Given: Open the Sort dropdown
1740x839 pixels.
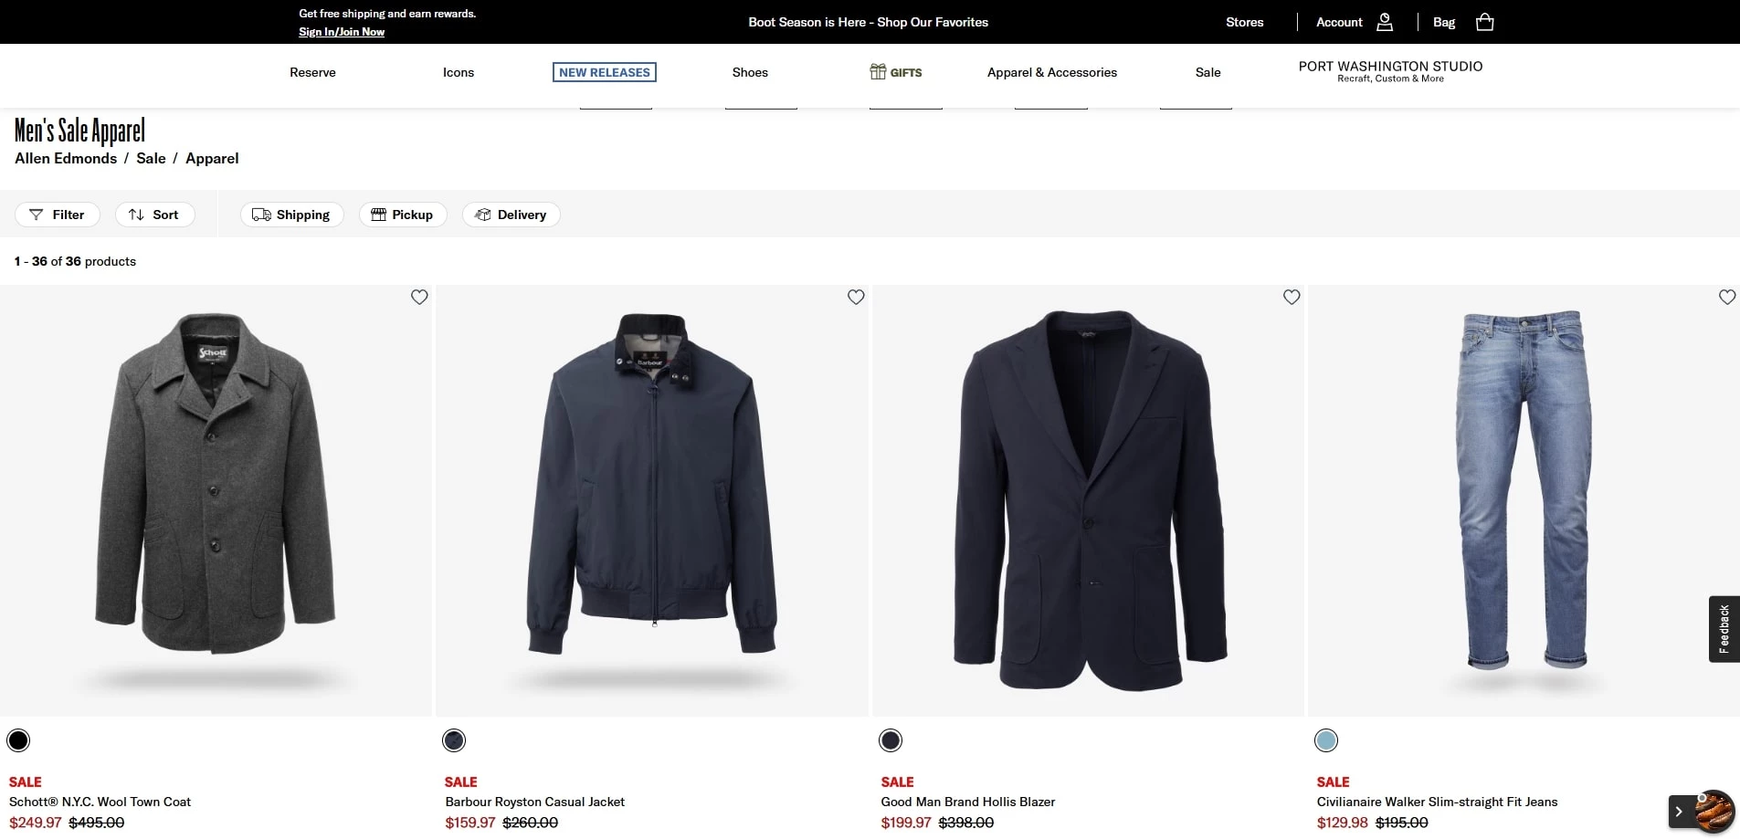Looking at the screenshot, I should click(154, 215).
